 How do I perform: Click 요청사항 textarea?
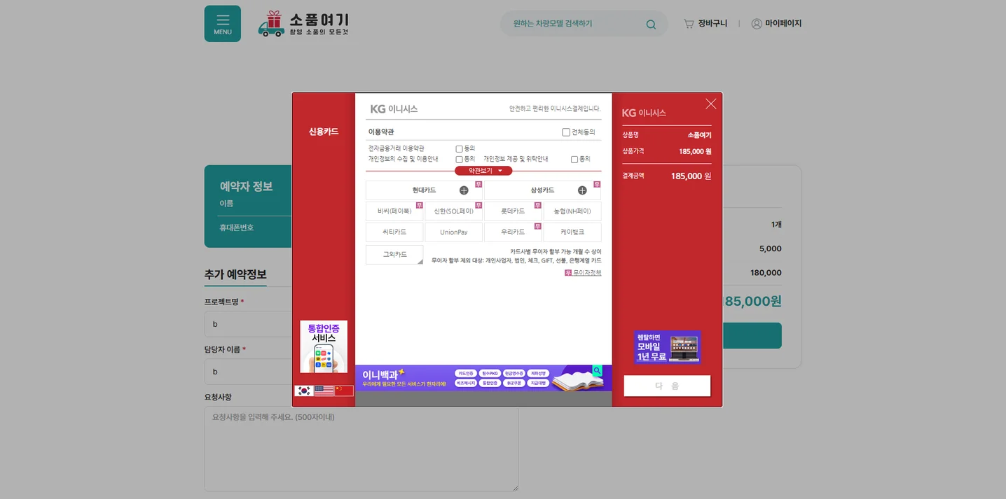[x=361, y=449]
